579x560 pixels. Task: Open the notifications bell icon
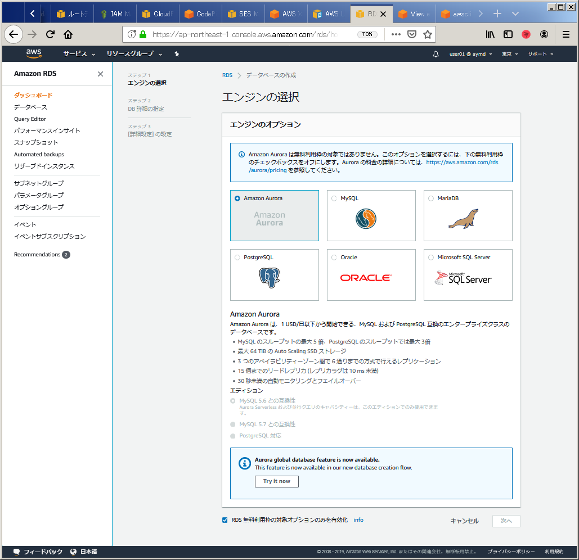[x=436, y=54]
